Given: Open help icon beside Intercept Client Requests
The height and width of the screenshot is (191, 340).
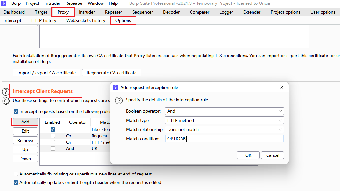Looking at the screenshot, I should [x=6, y=92].
